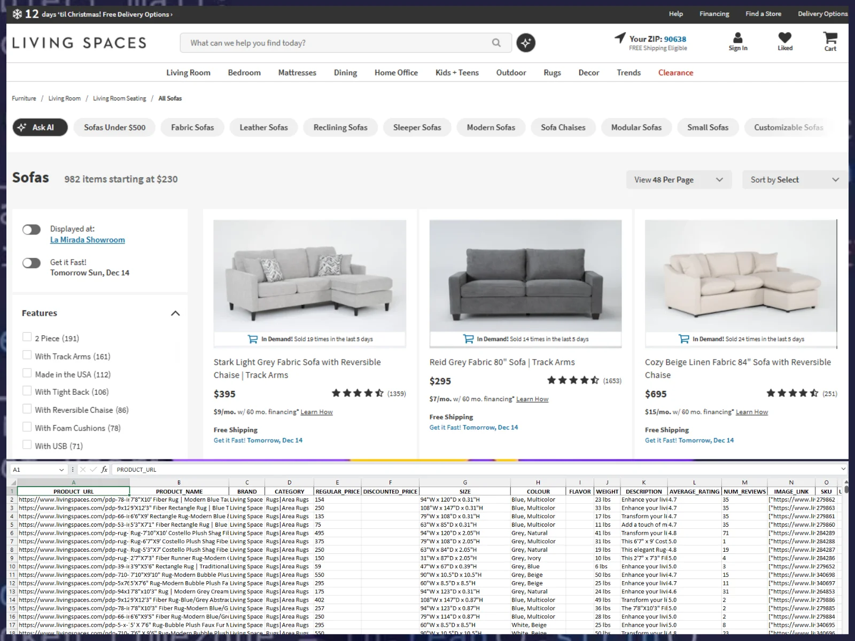The width and height of the screenshot is (855, 641).
Task: Click the La Mirada Showroom link
Action: point(88,240)
